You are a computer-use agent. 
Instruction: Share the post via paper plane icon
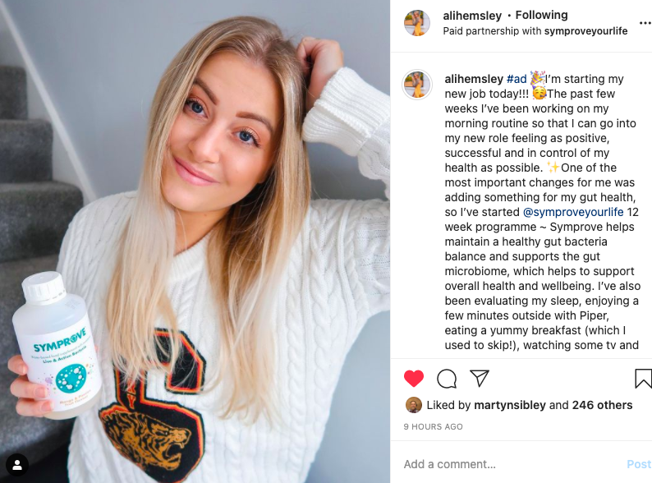[480, 378]
